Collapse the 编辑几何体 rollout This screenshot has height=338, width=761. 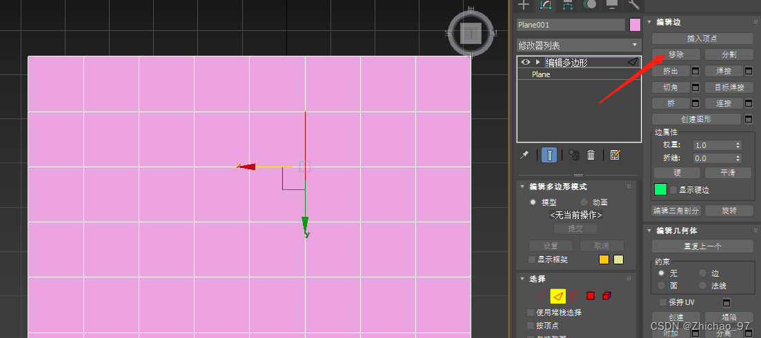point(650,231)
